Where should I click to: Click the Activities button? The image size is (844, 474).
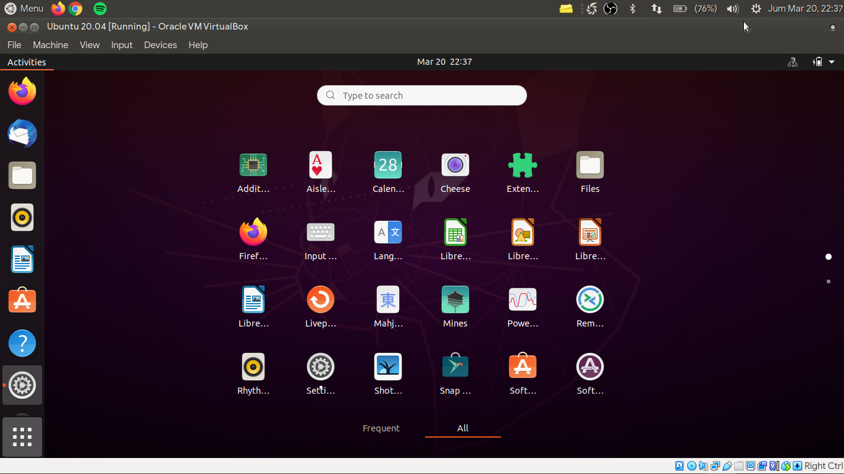27,62
